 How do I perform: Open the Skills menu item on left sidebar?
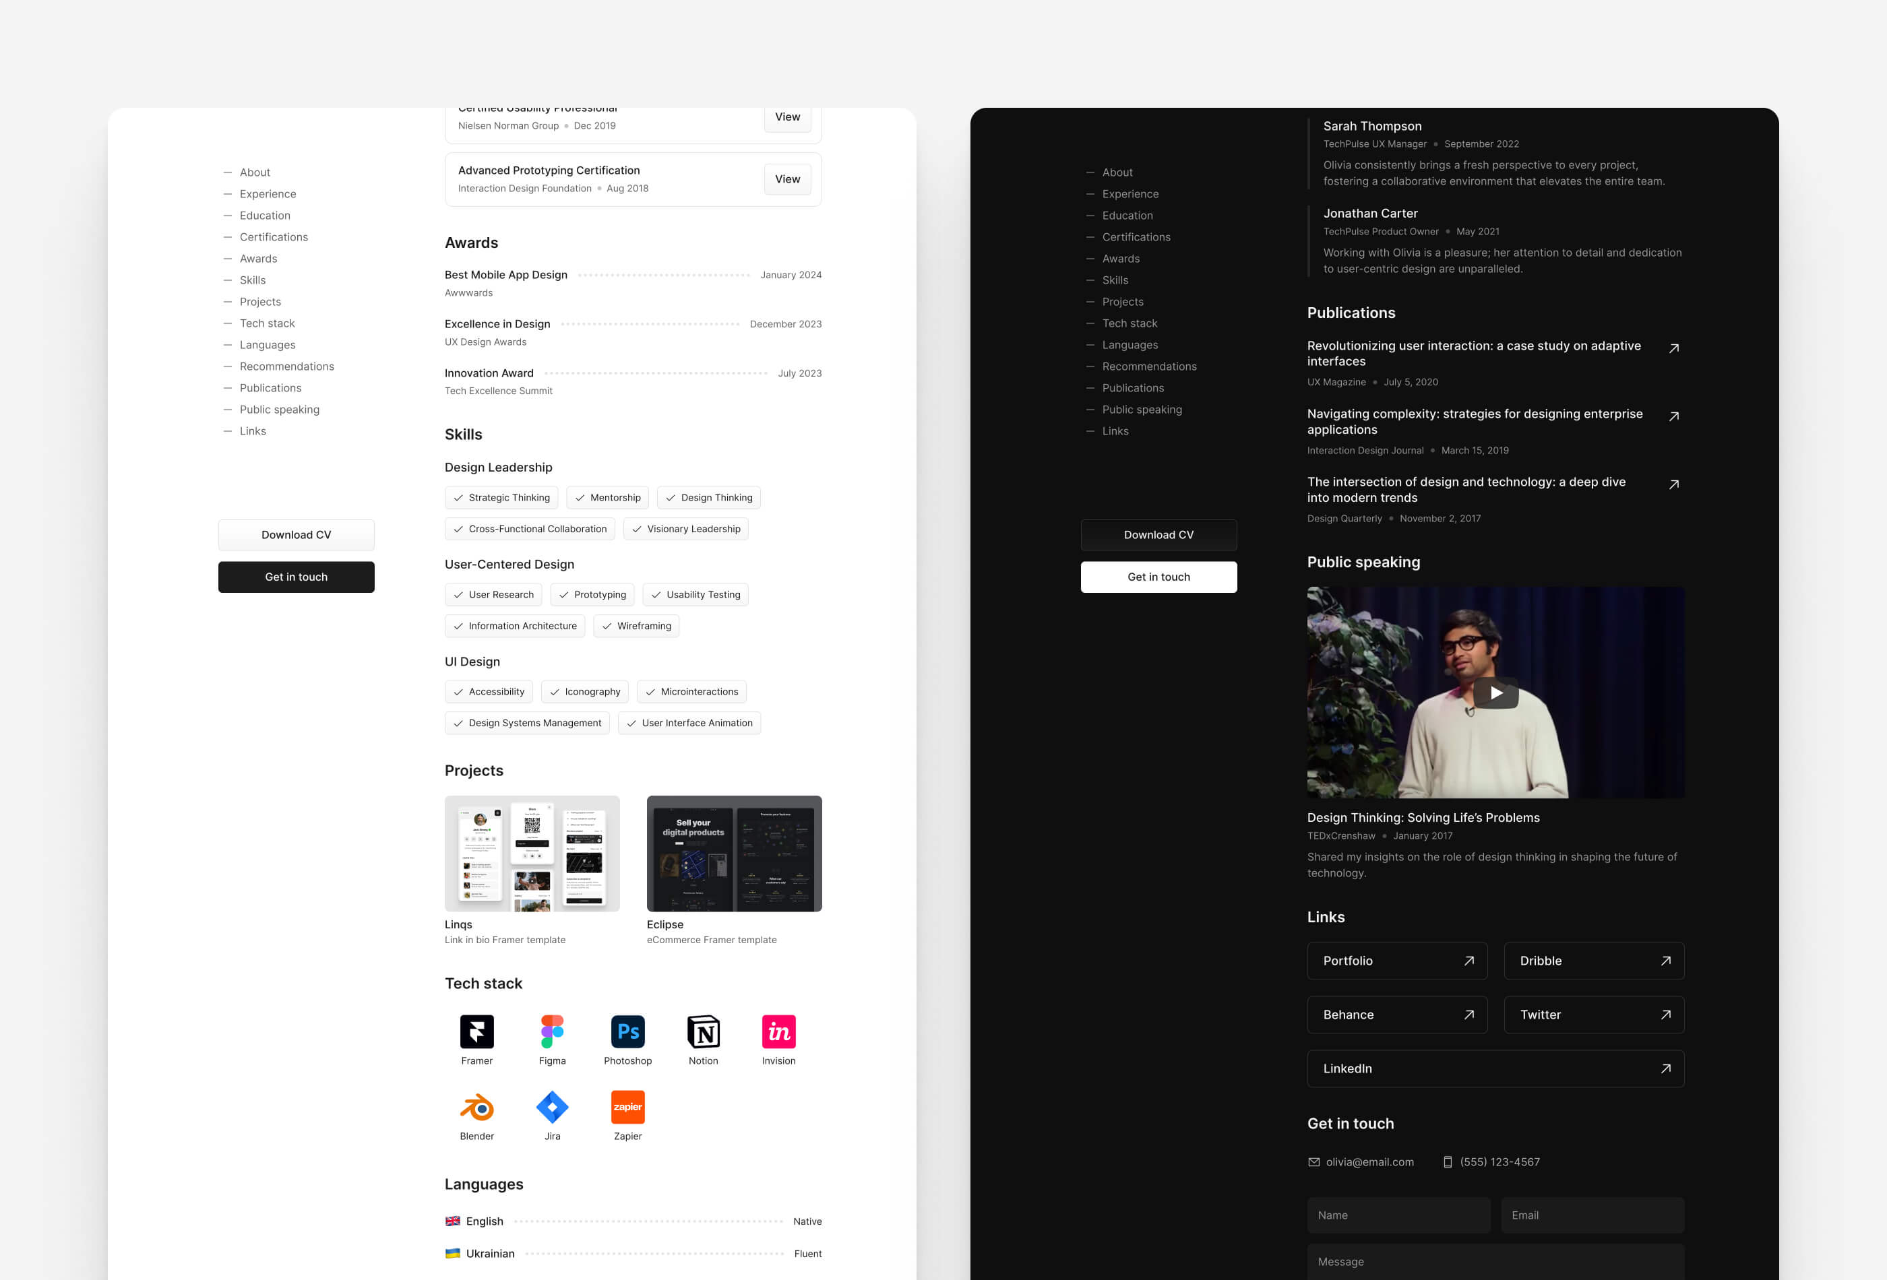click(x=253, y=280)
